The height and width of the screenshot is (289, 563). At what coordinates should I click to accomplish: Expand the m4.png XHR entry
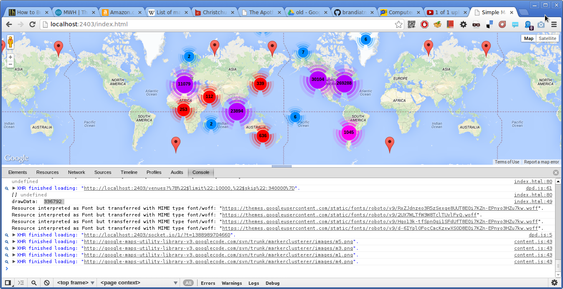[x=14, y=261]
